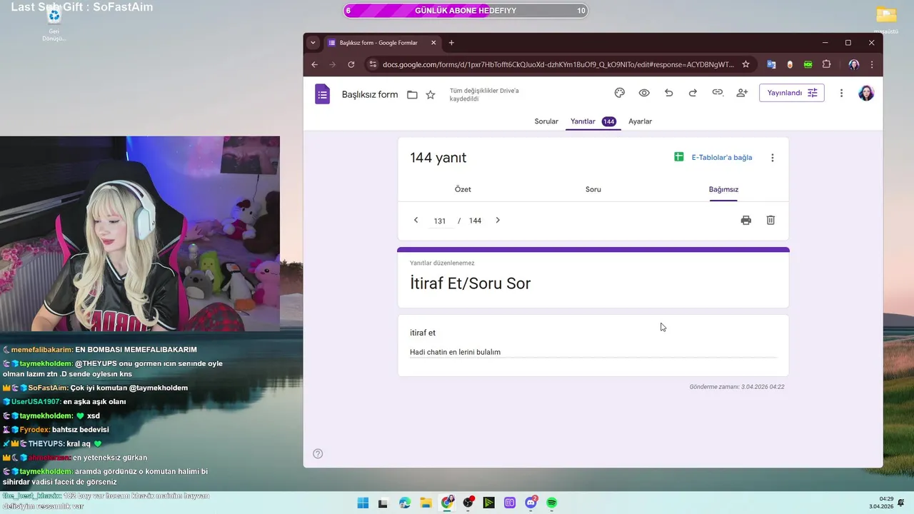This screenshot has height=514, width=914.
Task: Link responses with E-Tablolar'a bağla
Action: [x=713, y=157]
